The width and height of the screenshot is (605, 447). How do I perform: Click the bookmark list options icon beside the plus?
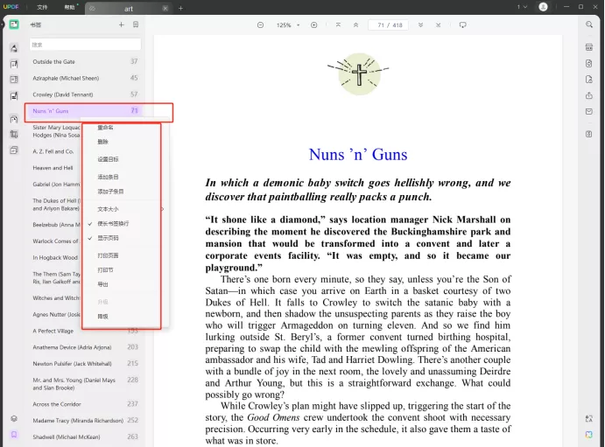coord(136,24)
